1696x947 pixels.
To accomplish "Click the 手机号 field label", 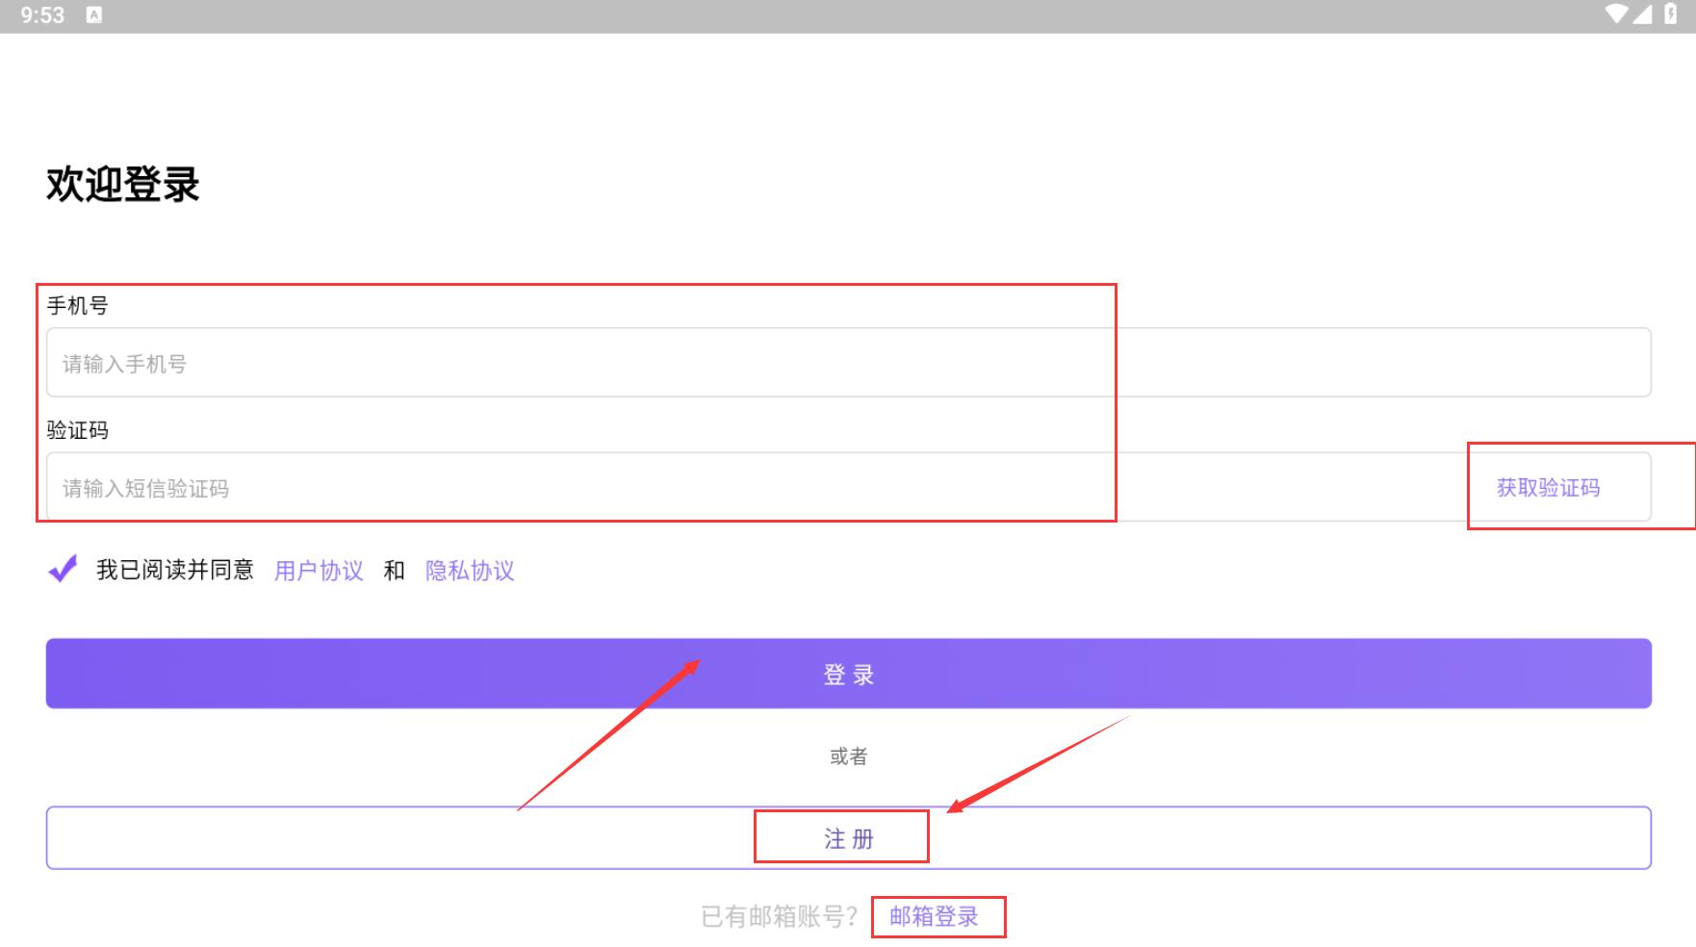I will point(78,306).
